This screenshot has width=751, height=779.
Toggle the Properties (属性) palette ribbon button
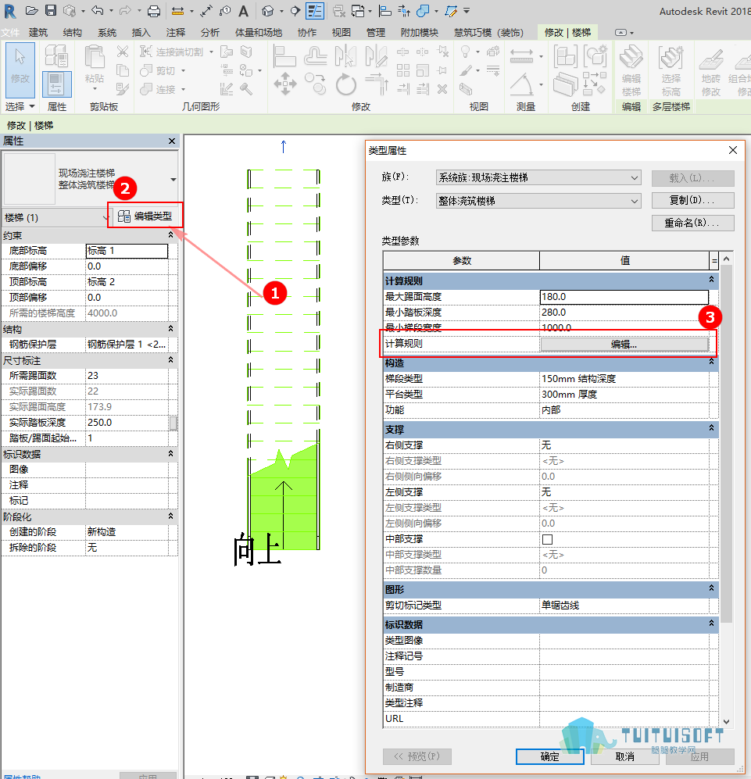pyautogui.click(x=57, y=84)
